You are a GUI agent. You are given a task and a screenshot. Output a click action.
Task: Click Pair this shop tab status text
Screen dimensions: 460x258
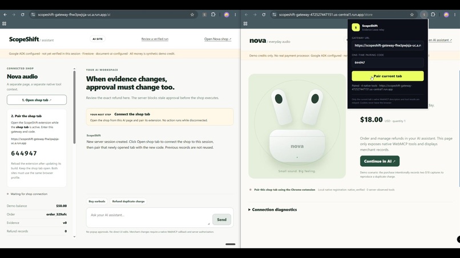pos(285,190)
